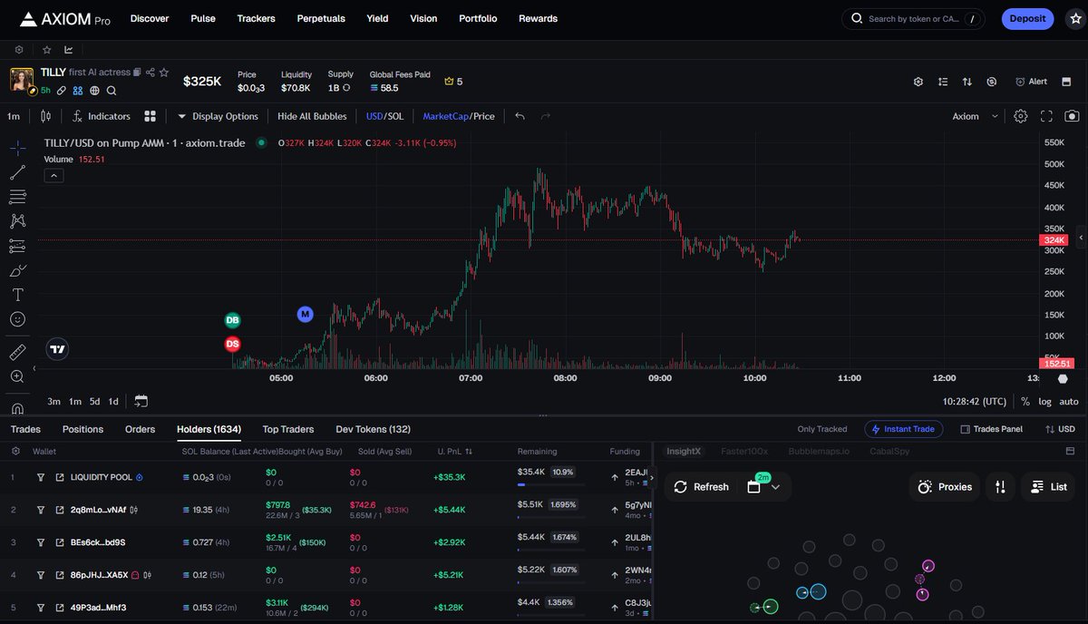
Task: Open the chart layout grid icon
Action: pos(151,116)
